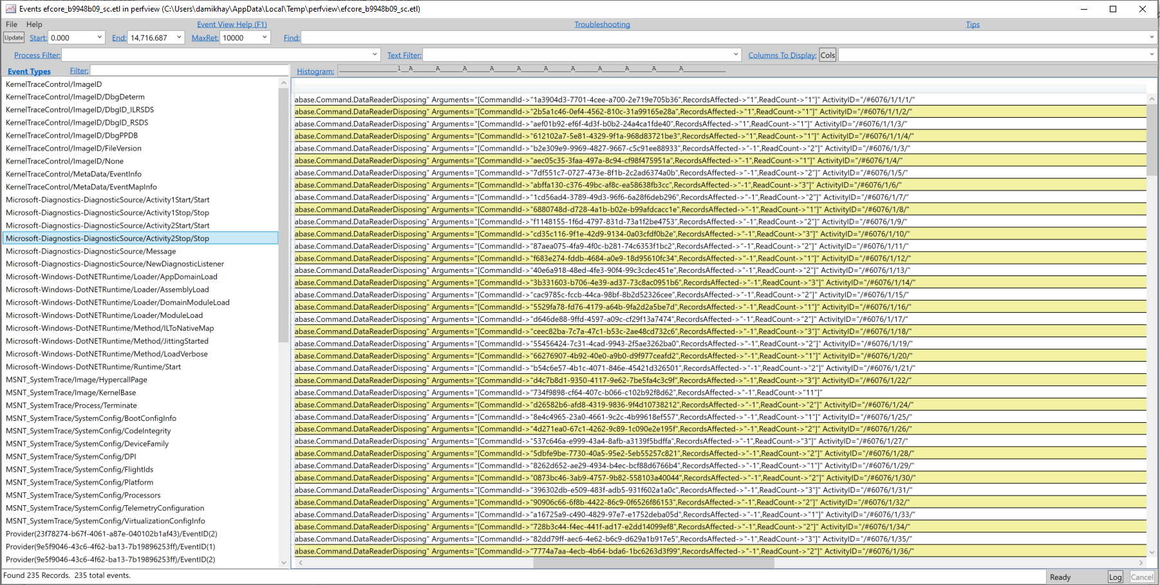
Task: Open the File menu
Action: coord(11,24)
